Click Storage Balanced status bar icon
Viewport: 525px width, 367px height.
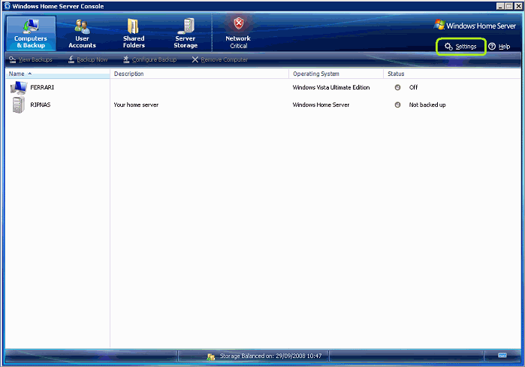coord(211,357)
